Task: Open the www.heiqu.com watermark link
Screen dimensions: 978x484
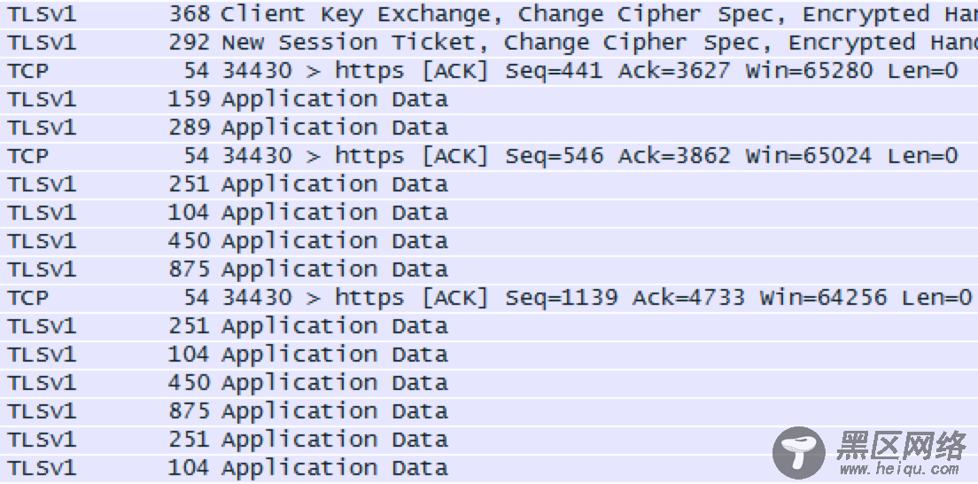Action: (x=898, y=469)
